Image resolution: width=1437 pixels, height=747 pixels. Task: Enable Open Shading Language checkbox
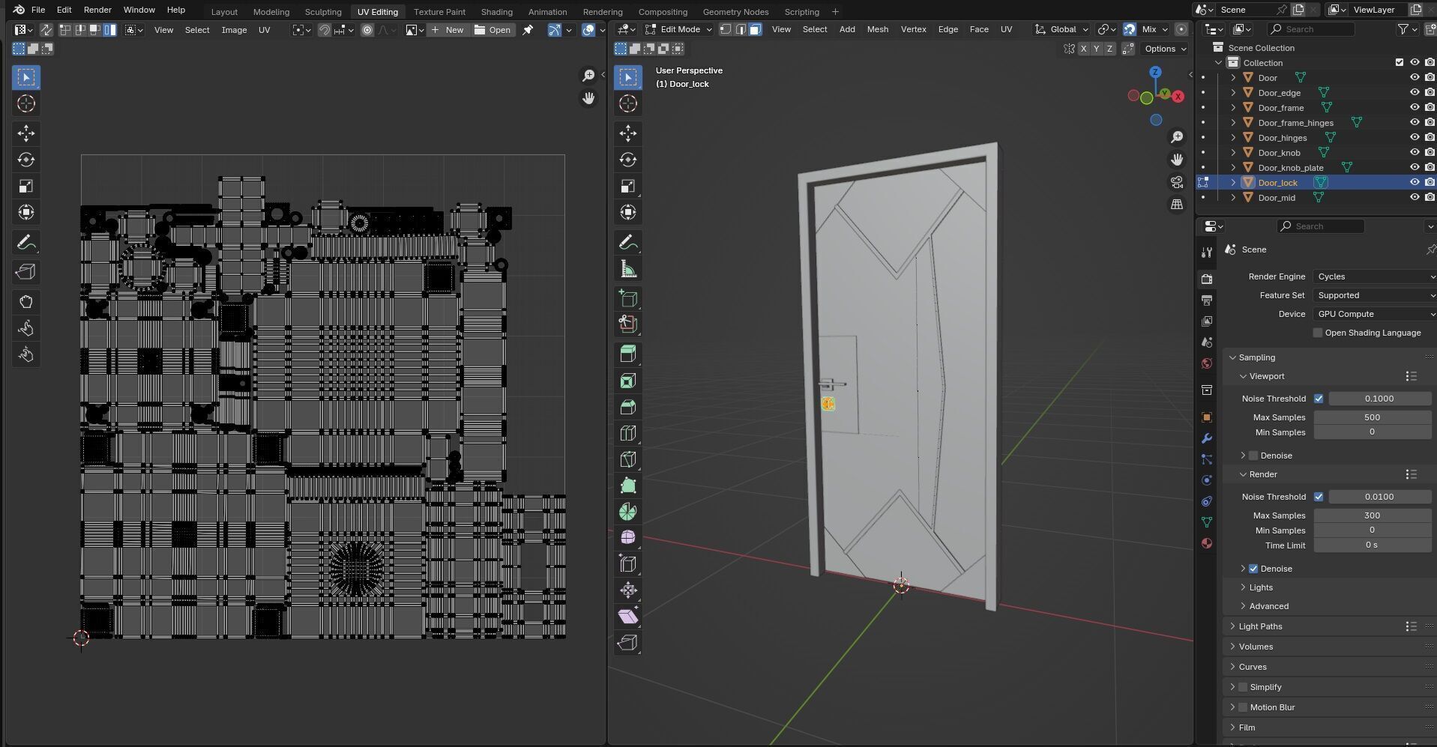1318,333
